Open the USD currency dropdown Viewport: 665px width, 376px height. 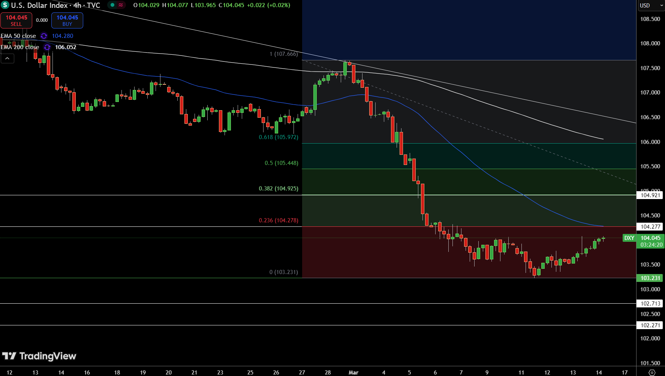click(651, 5)
